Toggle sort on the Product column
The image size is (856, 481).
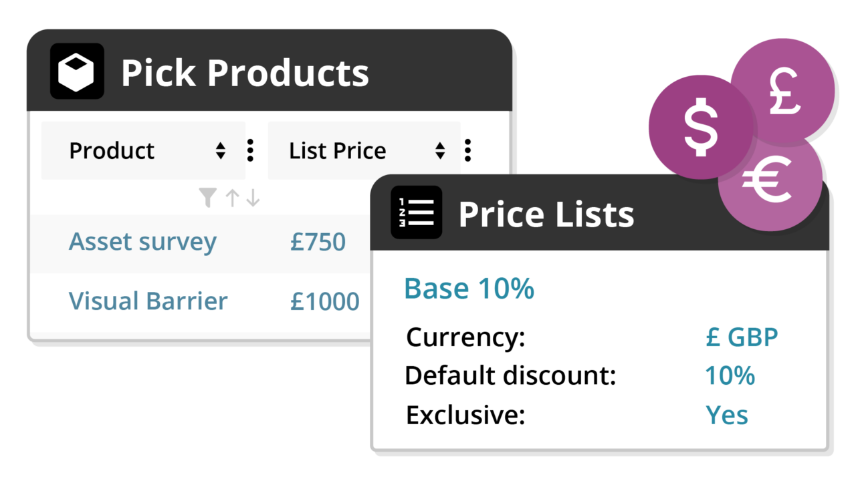coord(221,151)
